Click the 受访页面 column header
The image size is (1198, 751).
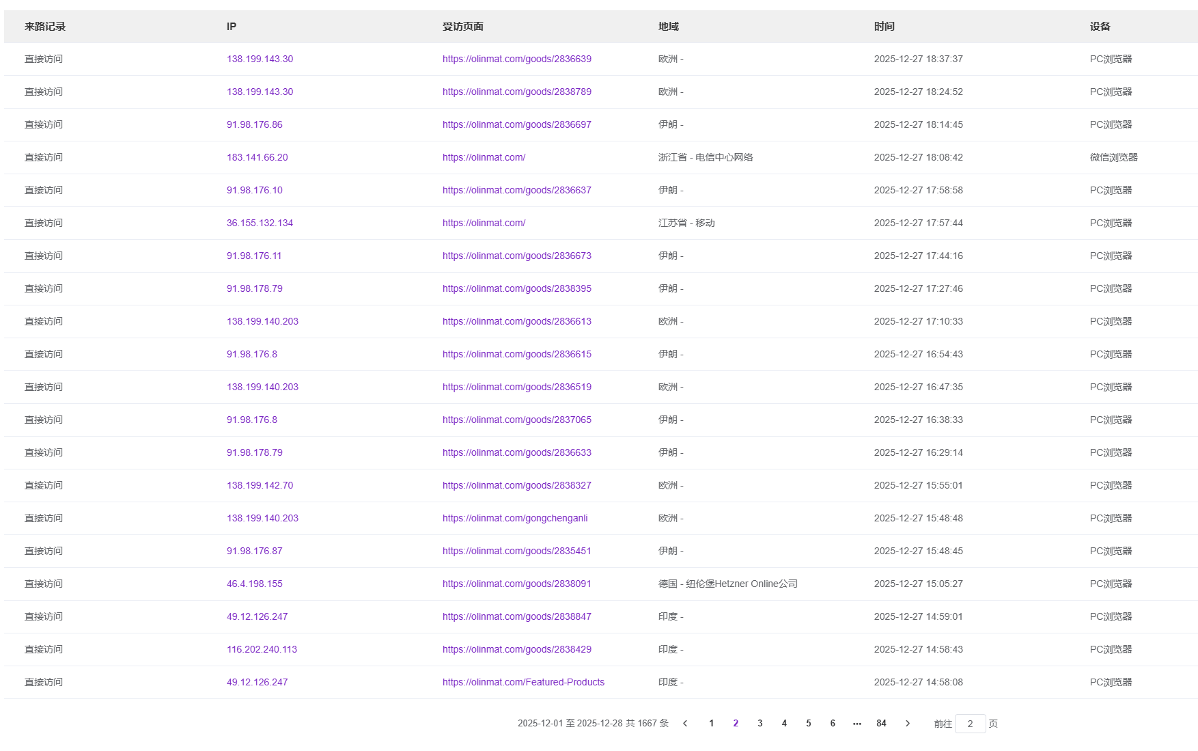462,27
